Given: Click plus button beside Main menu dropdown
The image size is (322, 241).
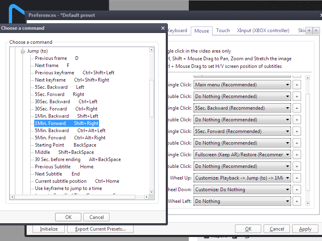Looking at the screenshot, I should point(297,85).
